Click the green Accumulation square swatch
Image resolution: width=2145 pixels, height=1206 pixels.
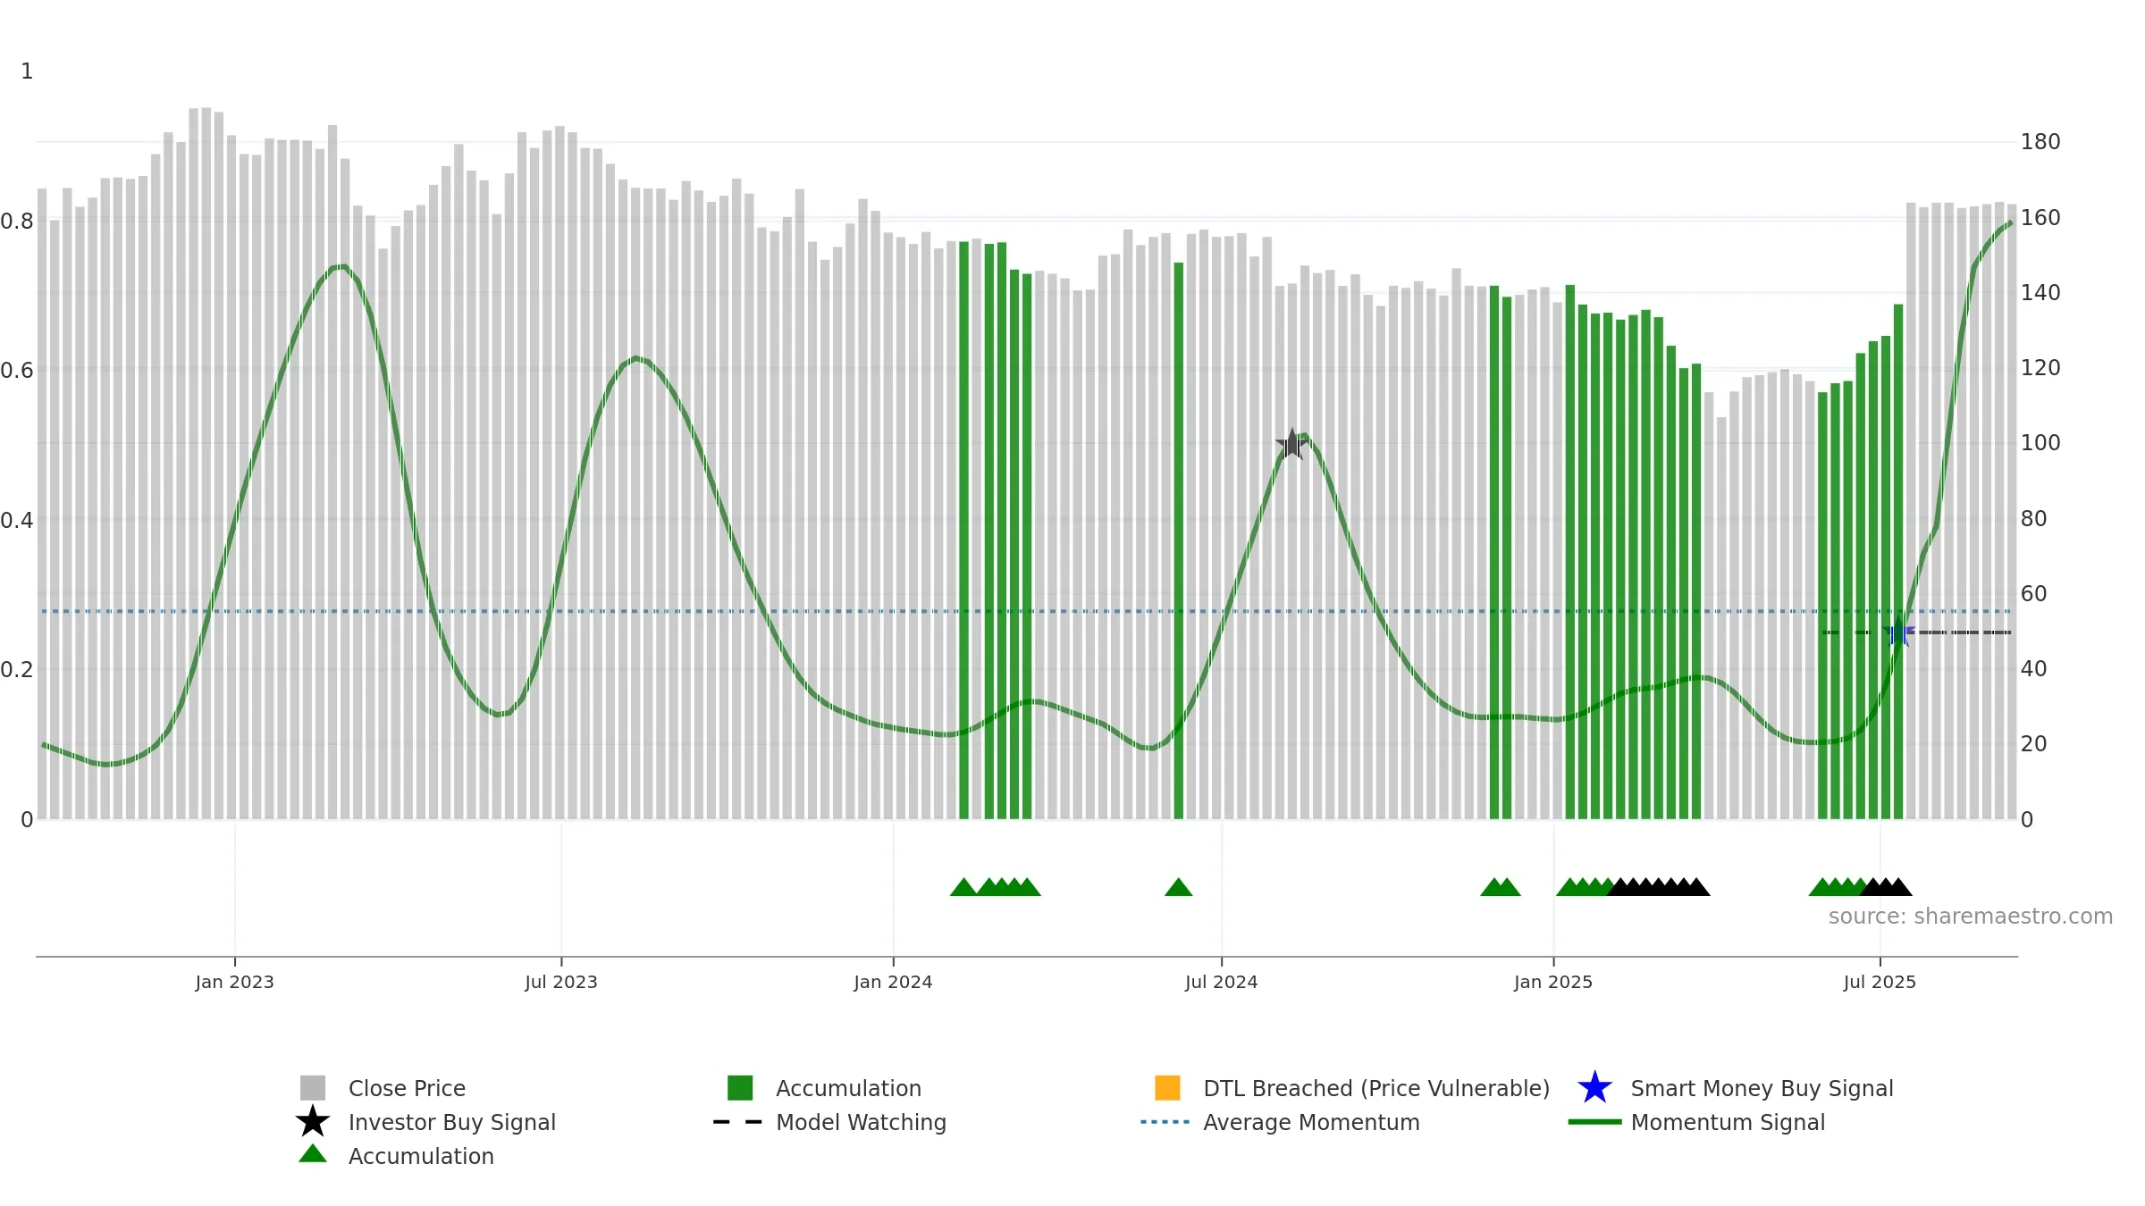tap(740, 1088)
